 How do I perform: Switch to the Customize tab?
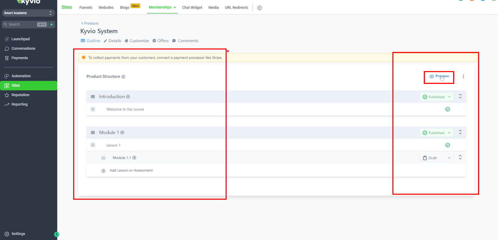[137, 41]
